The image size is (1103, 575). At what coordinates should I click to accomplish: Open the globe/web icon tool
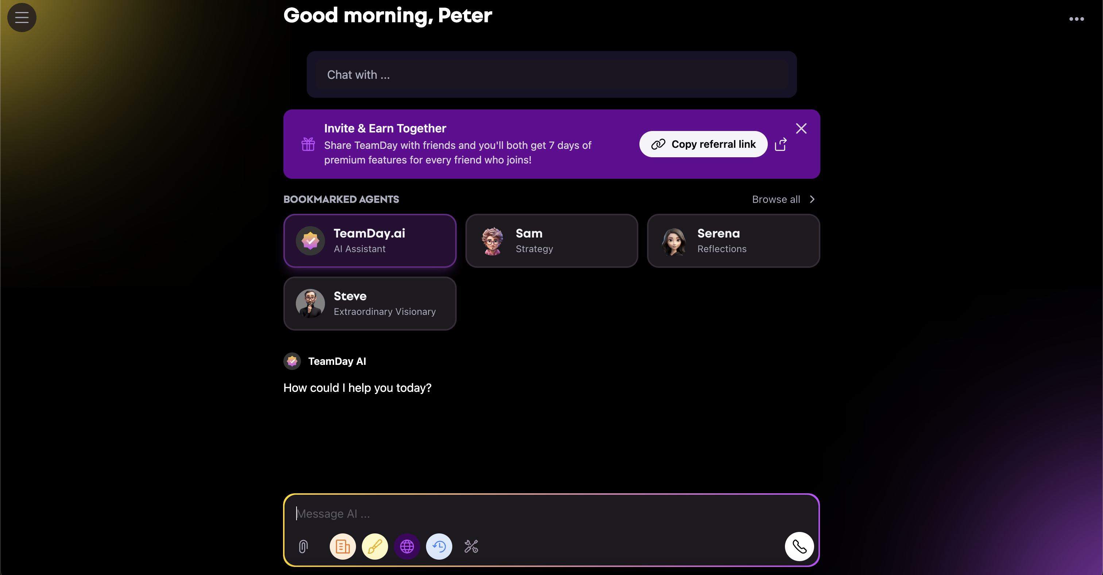[x=406, y=546]
